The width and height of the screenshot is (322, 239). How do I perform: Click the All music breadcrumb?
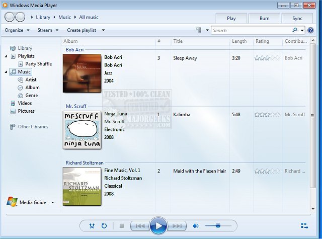[x=89, y=17]
